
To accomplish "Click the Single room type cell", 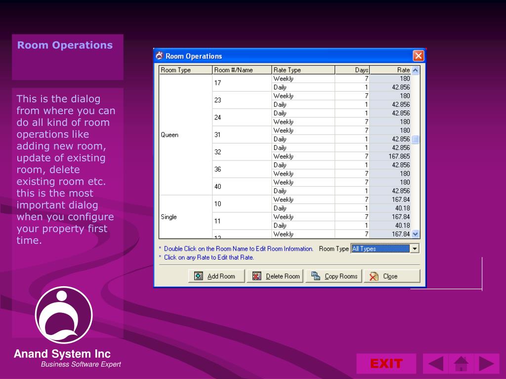I will [186, 217].
